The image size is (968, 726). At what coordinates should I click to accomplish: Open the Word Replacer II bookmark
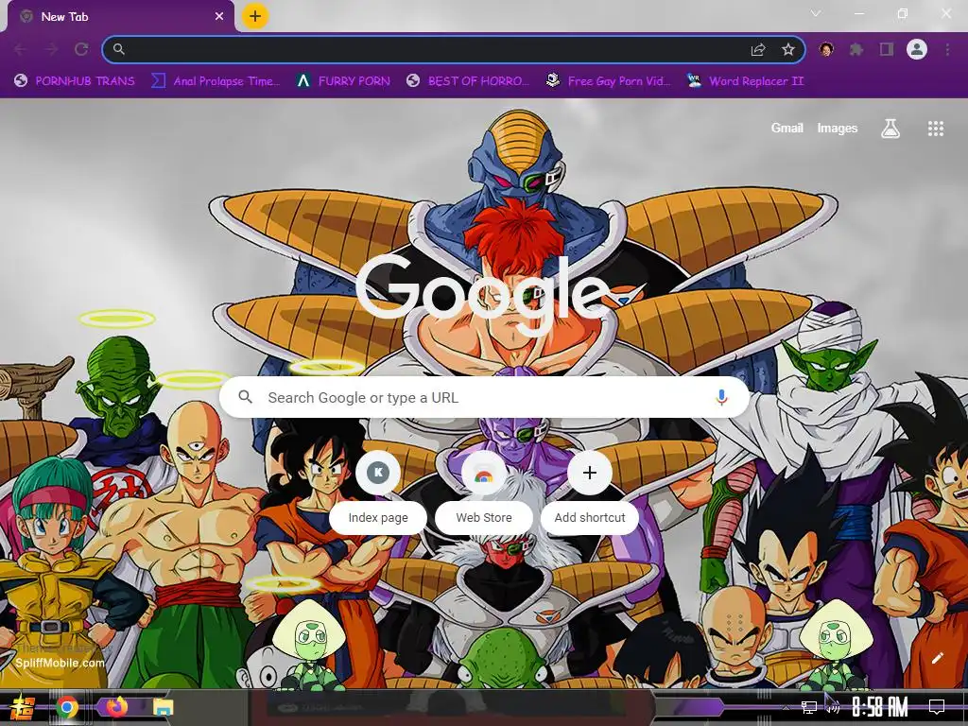click(745, 81)
